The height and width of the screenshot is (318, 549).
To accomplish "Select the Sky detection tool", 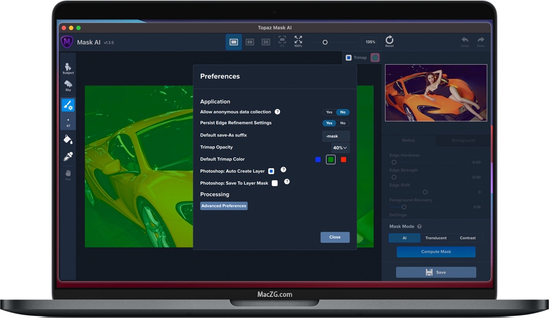I will pyautogui.click(x=68, y=85).
